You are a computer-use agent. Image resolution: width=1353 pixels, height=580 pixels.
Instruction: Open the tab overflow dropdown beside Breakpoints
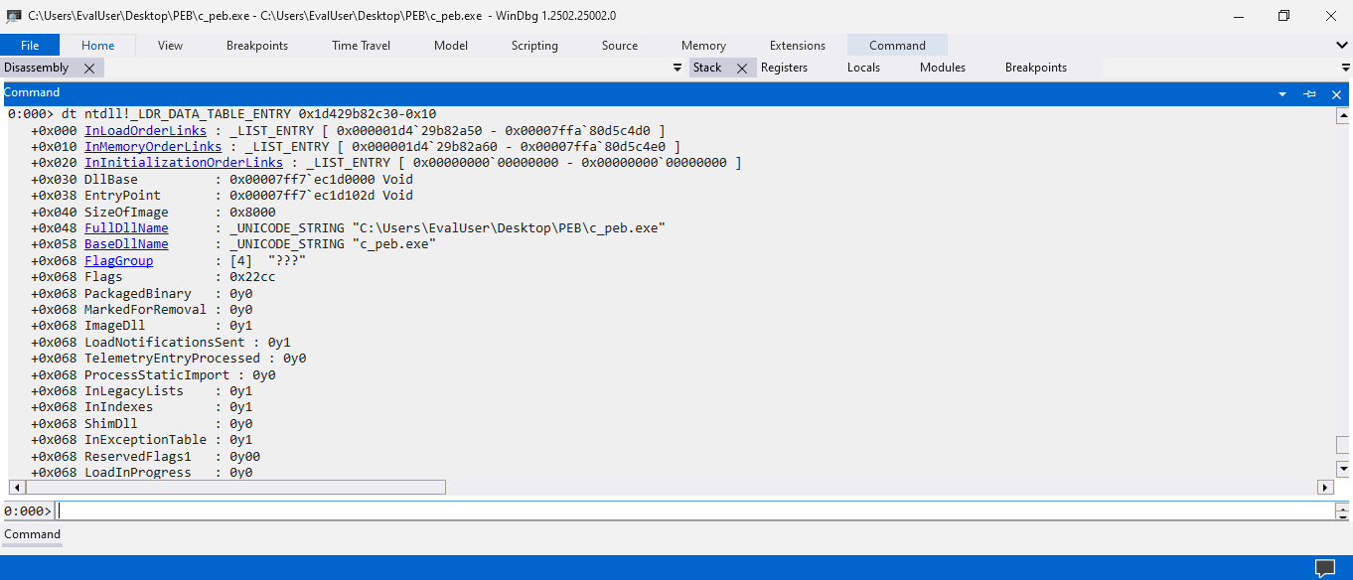click(x=1346, y=68)
